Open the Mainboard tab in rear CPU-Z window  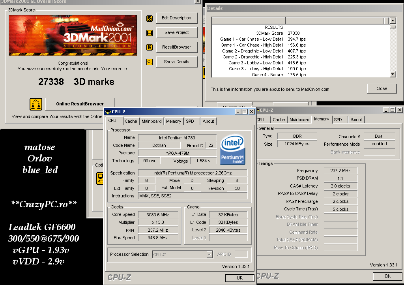299,120
